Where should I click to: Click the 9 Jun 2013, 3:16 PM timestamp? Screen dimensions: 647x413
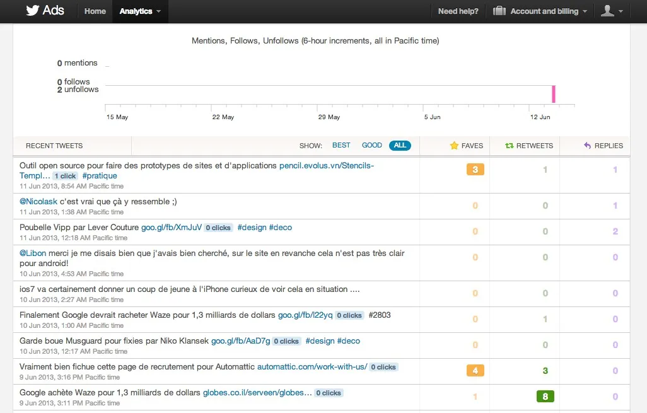click(x=69, y=377)
